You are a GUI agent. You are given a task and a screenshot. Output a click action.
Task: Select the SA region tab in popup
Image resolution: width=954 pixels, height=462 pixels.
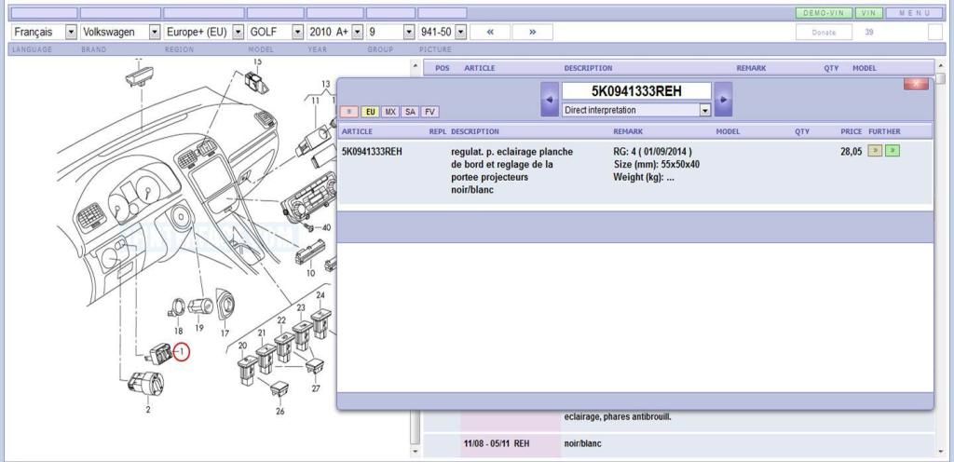click(x=410, y=112)
